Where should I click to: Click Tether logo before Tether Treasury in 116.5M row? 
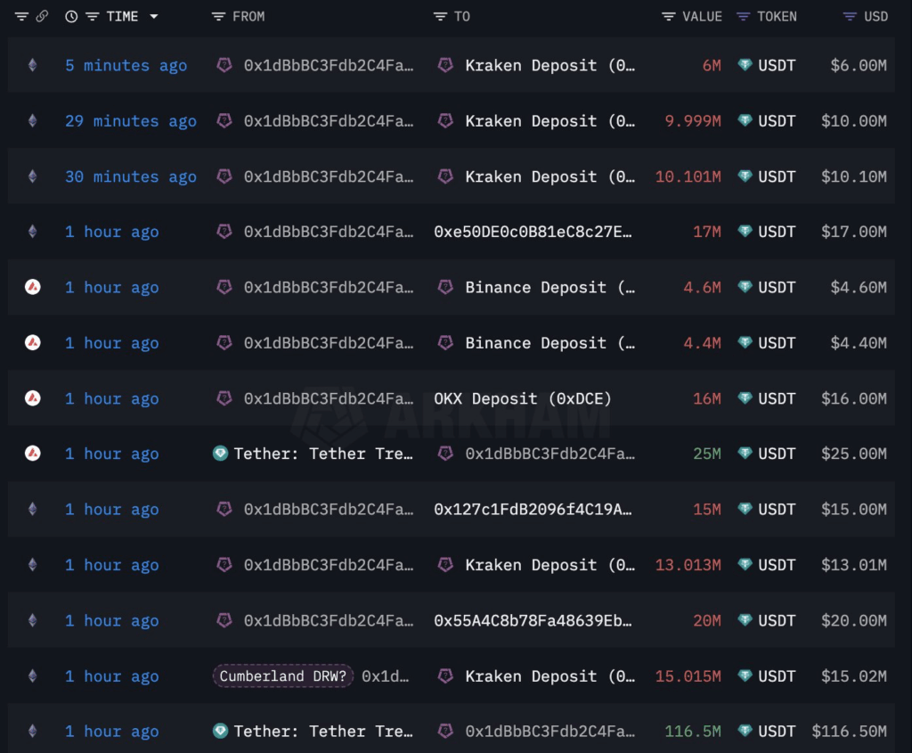(x=221, y=731)
